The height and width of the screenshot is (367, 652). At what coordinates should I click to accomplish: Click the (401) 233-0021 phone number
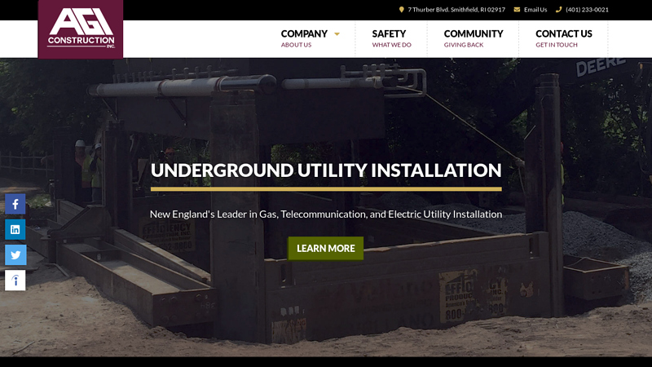click(x=587, y=10)
